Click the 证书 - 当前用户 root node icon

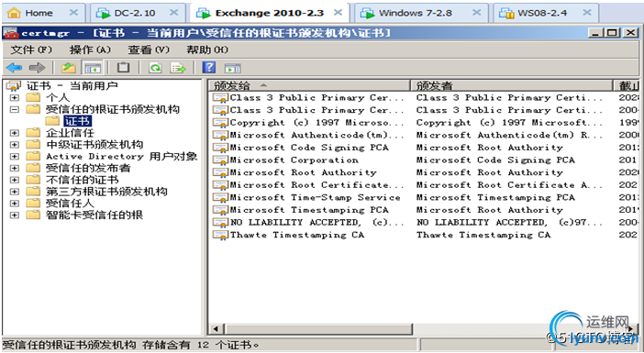click(14, 86)
